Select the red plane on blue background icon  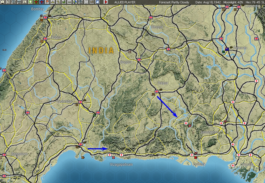(42, 2)
